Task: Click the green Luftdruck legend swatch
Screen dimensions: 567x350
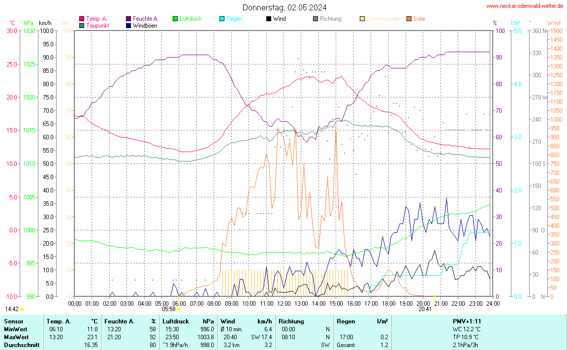Action: (175, 19)
